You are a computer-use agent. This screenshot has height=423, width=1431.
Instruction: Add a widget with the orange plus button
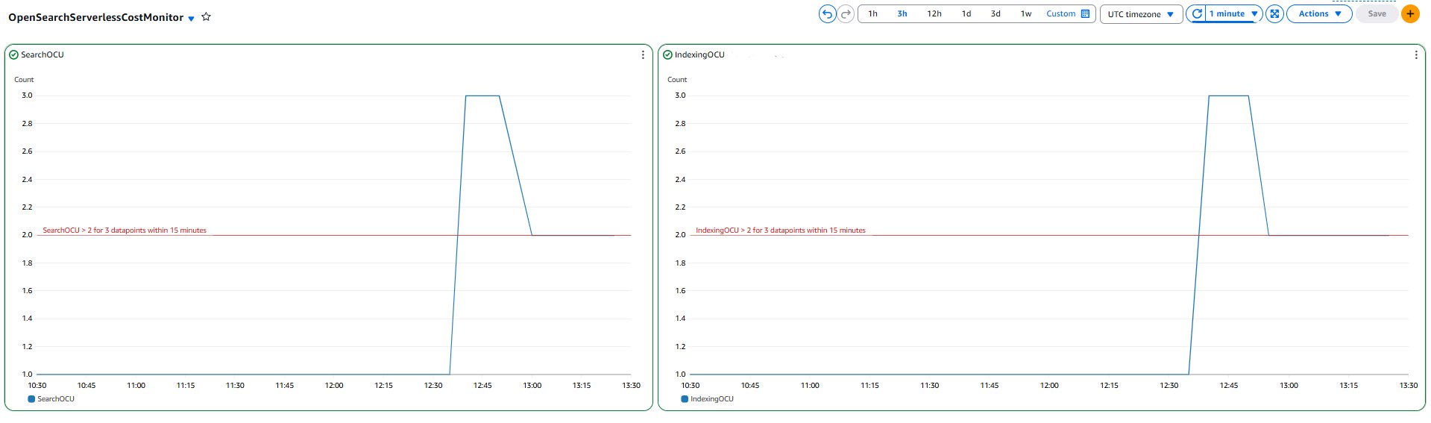click(x=1410, y=14)
